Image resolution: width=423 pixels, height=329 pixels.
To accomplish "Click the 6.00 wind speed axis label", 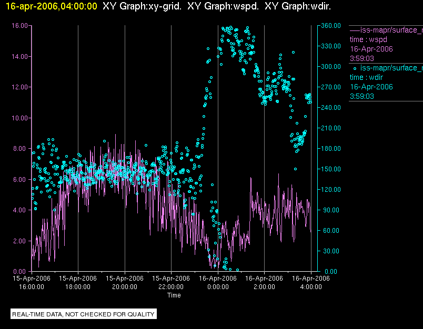I will (x=21, y=179).
